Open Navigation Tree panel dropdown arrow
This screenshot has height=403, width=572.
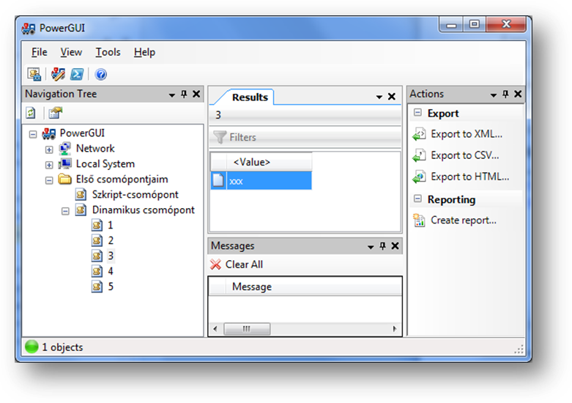click(x=172, y=95)
